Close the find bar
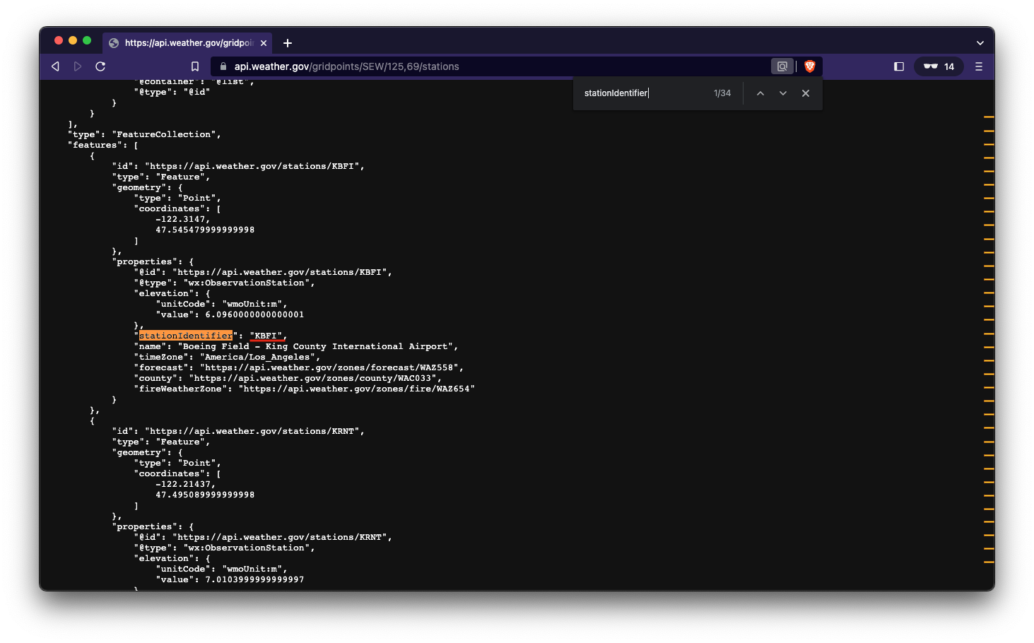The width and height of the screenshot is (1034, 643). point(805,93)
